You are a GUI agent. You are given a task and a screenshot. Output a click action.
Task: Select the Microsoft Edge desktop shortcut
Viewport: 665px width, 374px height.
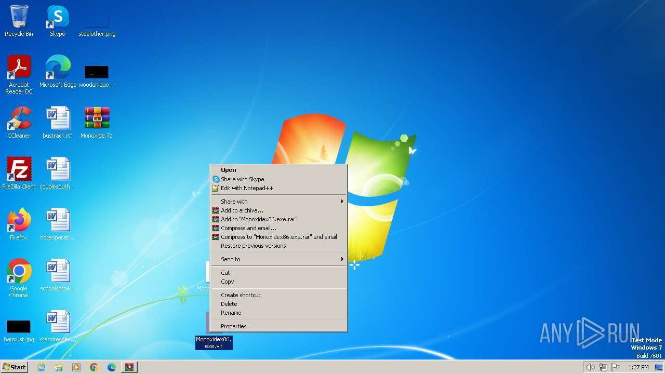tap(58, 72)
